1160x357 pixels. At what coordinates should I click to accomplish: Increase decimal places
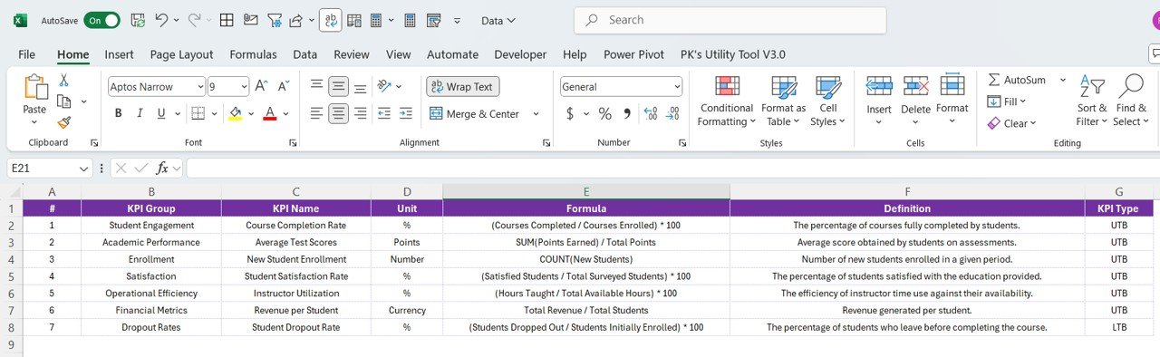pyautogui.click(x=650, y=113)
